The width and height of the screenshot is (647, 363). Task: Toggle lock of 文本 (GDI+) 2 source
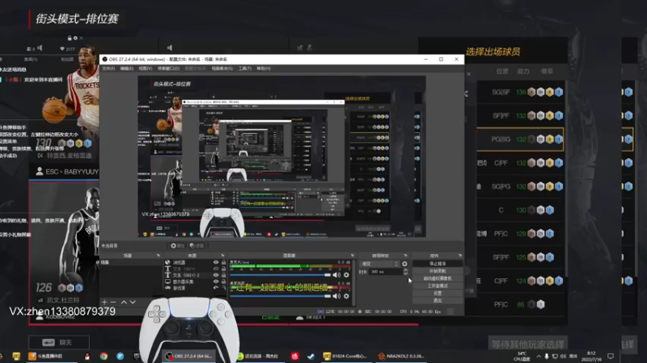coord(223,275)
